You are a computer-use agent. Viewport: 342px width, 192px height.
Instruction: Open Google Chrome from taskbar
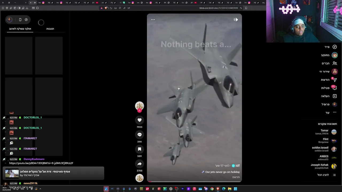click(x=212, y=189)
